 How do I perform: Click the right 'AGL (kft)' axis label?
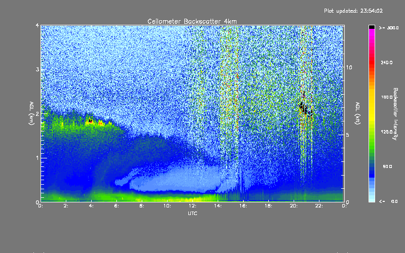coord(357,113)
